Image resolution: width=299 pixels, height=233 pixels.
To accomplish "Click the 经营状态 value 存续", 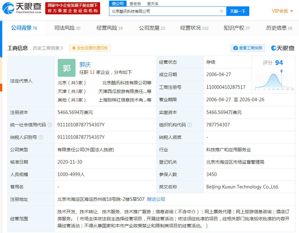I will 211,62.
